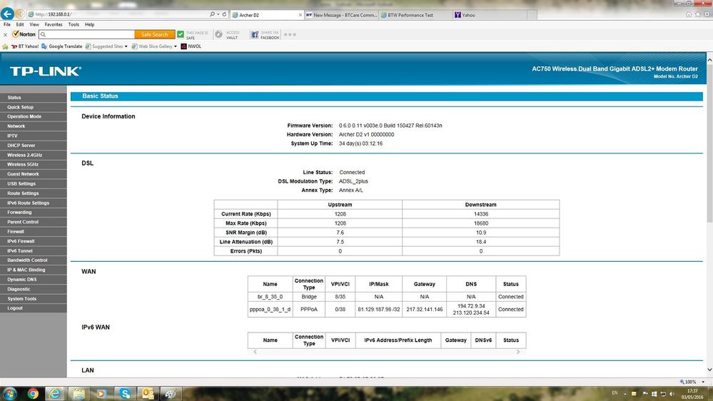Viewport: 713px width, 401px height.
Task: Open the BT Yahoo! favorites link
Action: tap(25, 46)
